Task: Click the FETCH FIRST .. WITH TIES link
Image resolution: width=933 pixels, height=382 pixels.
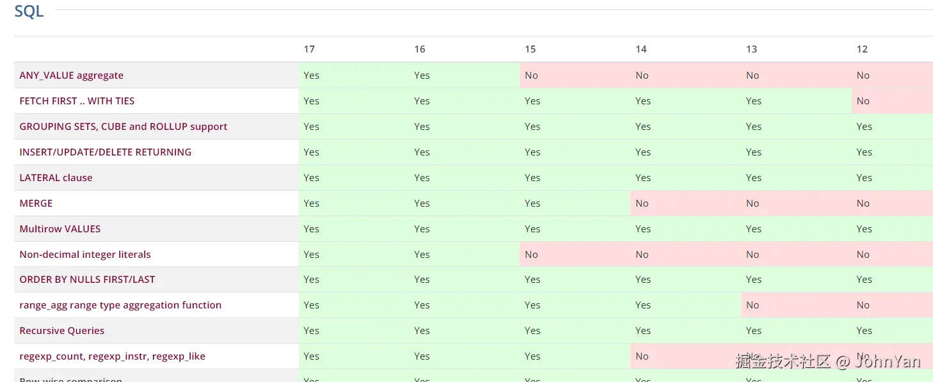Action: coord(77,101)
